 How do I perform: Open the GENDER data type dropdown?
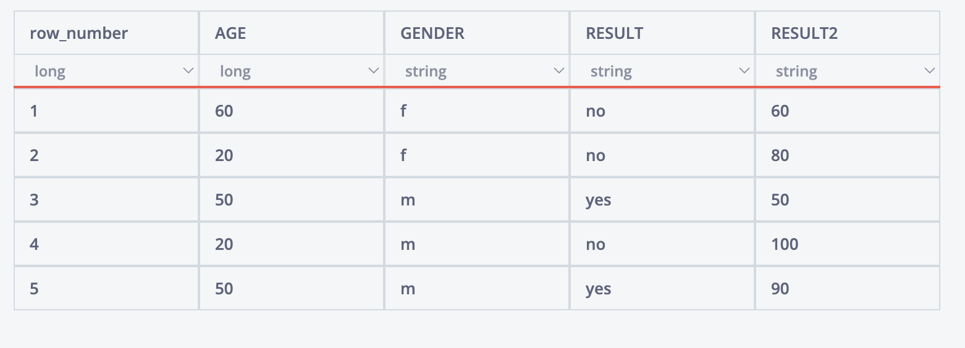[x=476, y=72]
